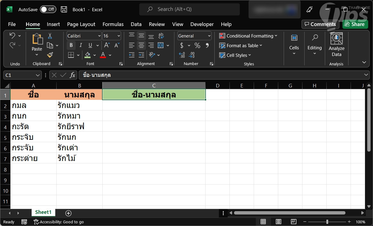Open the Editing group menu
The width and height of the screenshot is (373, 226).
(315, 45)
